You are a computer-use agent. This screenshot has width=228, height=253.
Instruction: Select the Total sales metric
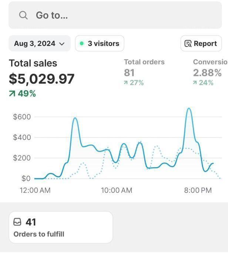(33, 63)
